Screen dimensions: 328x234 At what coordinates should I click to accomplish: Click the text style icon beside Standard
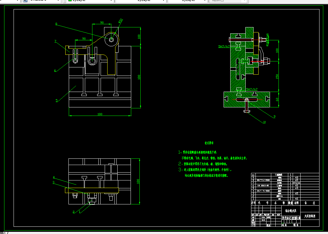coord(25,1)
